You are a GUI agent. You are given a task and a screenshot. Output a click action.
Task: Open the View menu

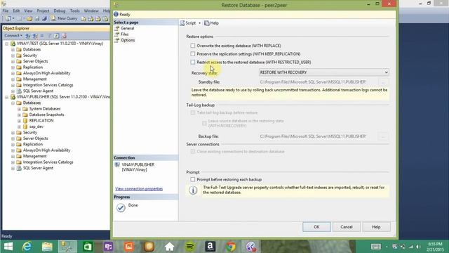click(x=28, y=11)
